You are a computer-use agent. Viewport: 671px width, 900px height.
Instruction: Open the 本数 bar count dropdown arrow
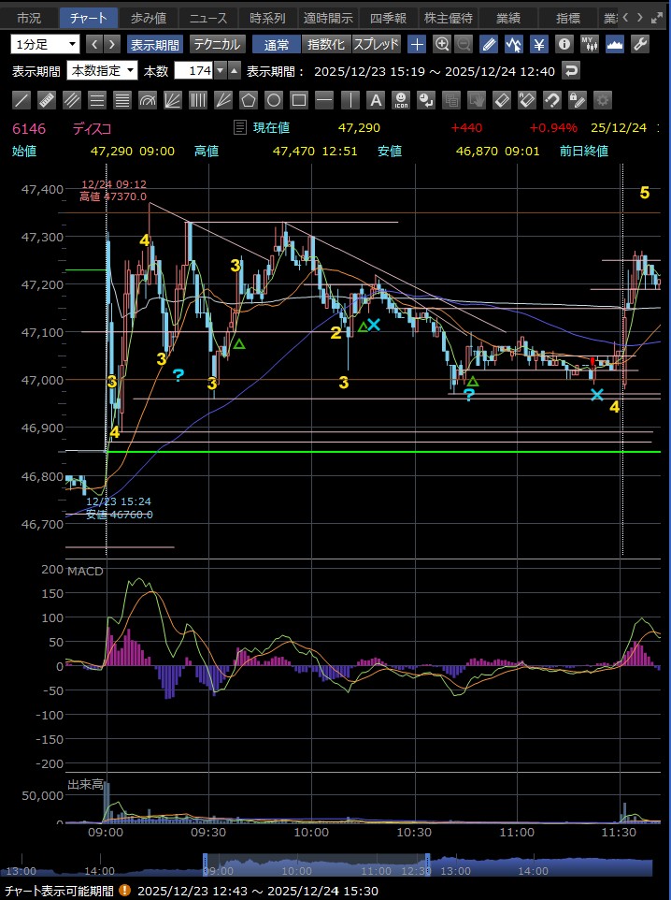click(x=220, y=70)
